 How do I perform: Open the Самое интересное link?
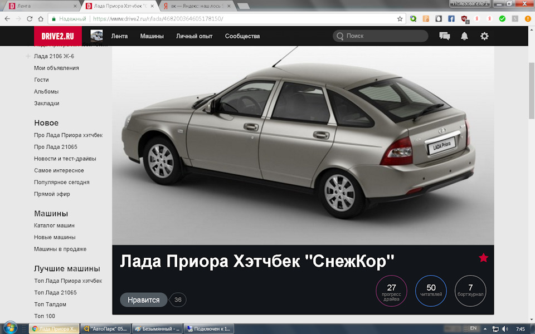59,170
